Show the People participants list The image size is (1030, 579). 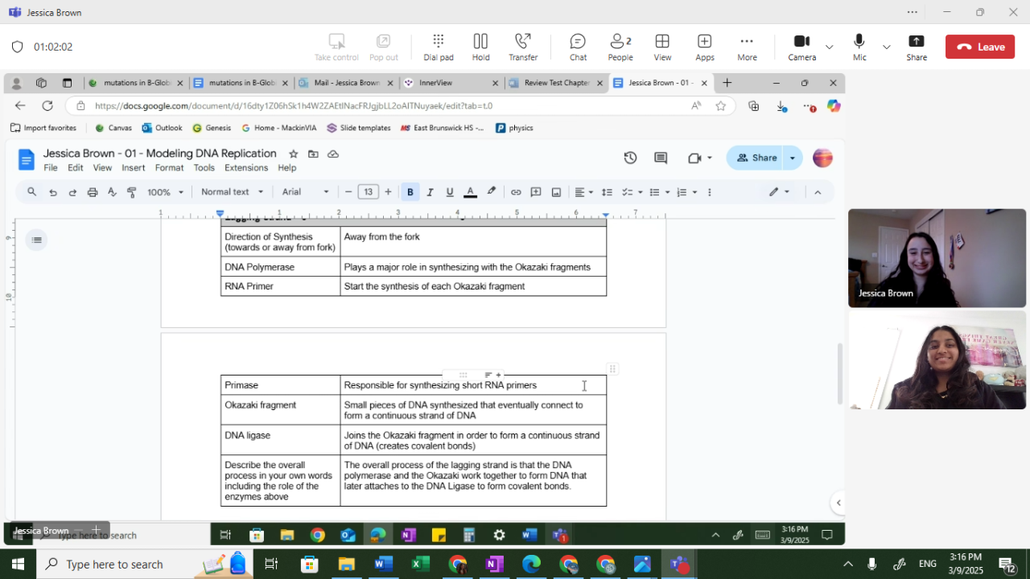[x=620, y=47]
